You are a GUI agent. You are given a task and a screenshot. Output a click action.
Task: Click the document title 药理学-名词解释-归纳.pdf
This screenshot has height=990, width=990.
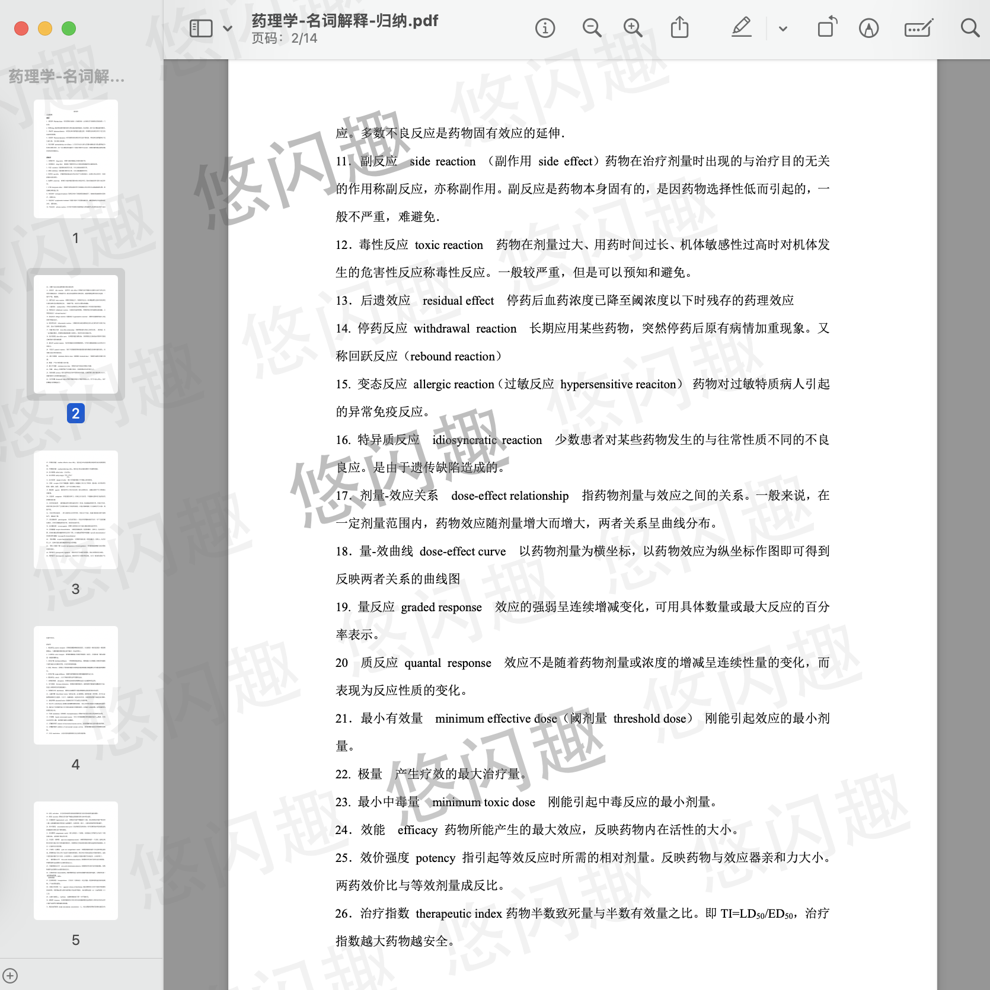344,21
